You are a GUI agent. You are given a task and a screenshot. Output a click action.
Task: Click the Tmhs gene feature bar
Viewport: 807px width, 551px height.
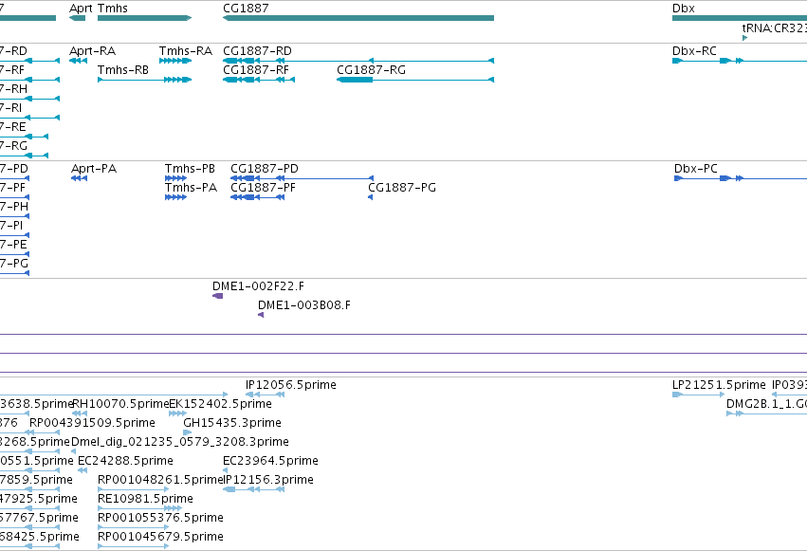click(x=145, y=18)
